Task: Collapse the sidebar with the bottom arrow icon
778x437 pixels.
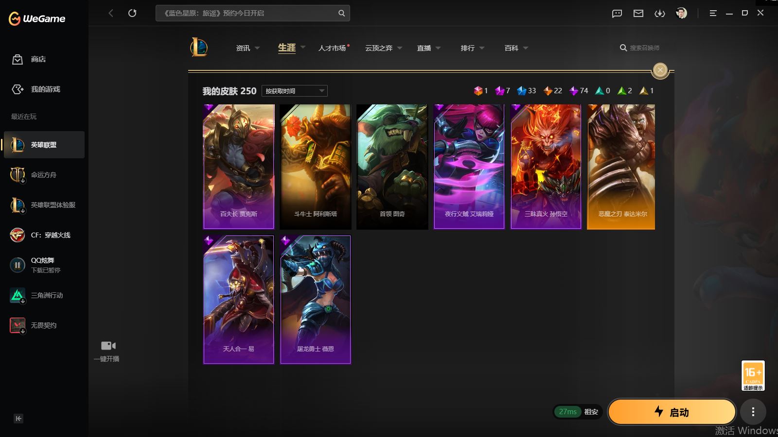Action: tap(18, 419)
